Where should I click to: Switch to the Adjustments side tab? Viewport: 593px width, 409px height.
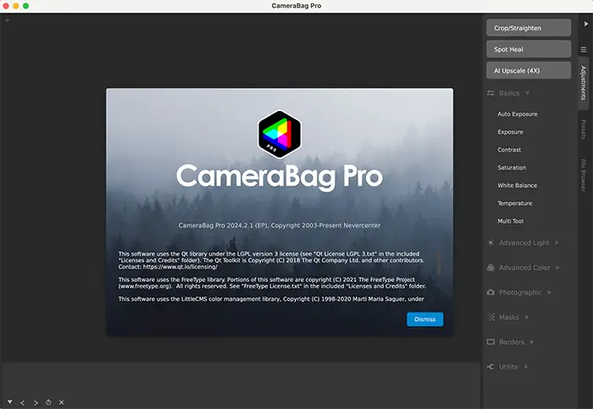coord(583,83)
